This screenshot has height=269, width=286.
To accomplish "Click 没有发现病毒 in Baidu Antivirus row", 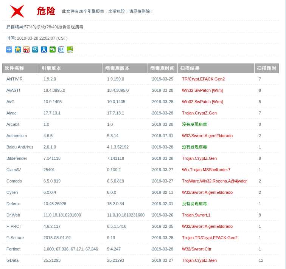I will (194, 147).
